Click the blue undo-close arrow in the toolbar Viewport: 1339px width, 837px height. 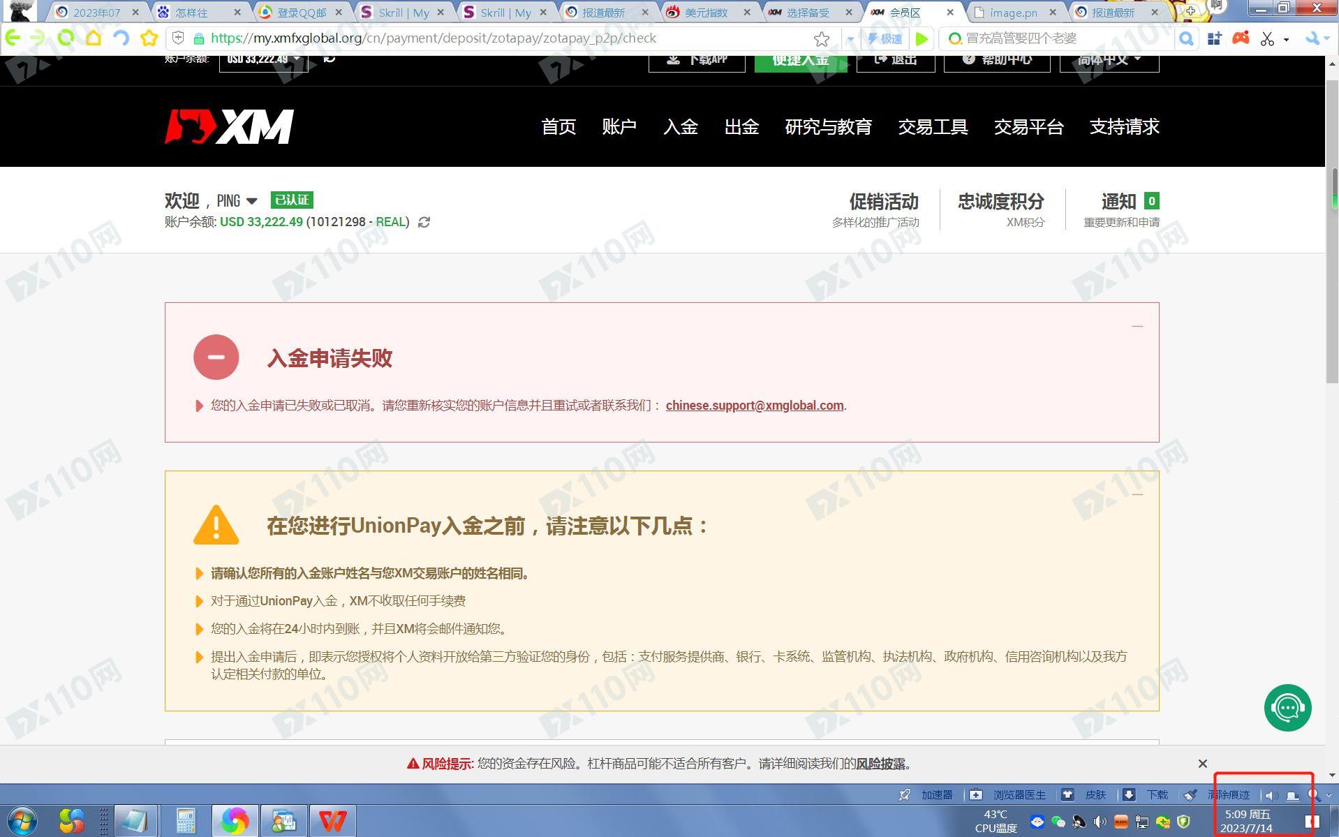(121, 38)
